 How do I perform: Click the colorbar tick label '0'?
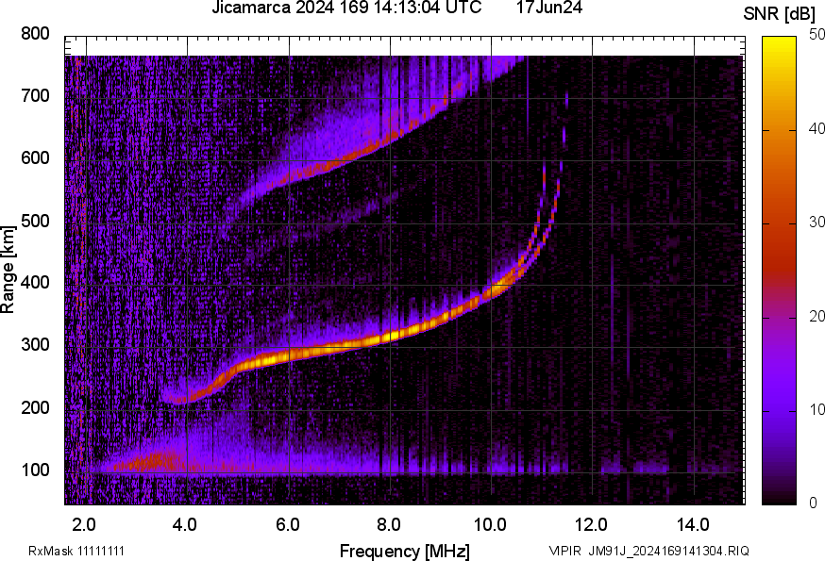[x=814, y=503]
